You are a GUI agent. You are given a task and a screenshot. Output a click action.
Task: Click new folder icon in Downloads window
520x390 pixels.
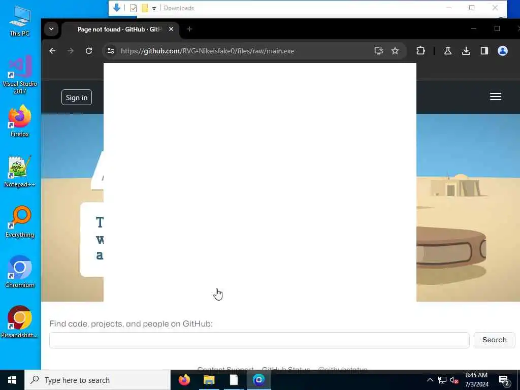(x=145, y=8)
